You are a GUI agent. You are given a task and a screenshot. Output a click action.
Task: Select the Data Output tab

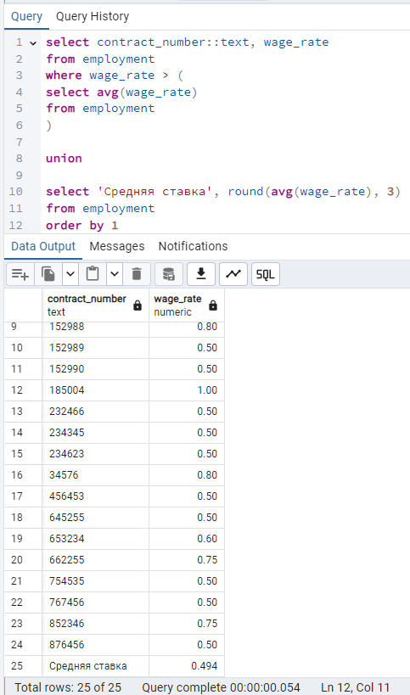click(43, 246)
